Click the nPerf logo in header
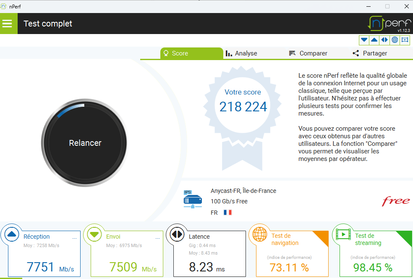Viewport: 413px width, 279px height. (x=389, y=24)
